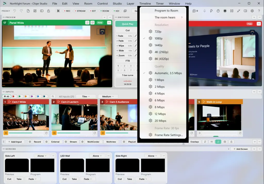The height and width of the screenshot is (184, 264).
Task: Open Side Left's Fade transition dropdown
Action: pyautogui.click(x=32, y=179)
